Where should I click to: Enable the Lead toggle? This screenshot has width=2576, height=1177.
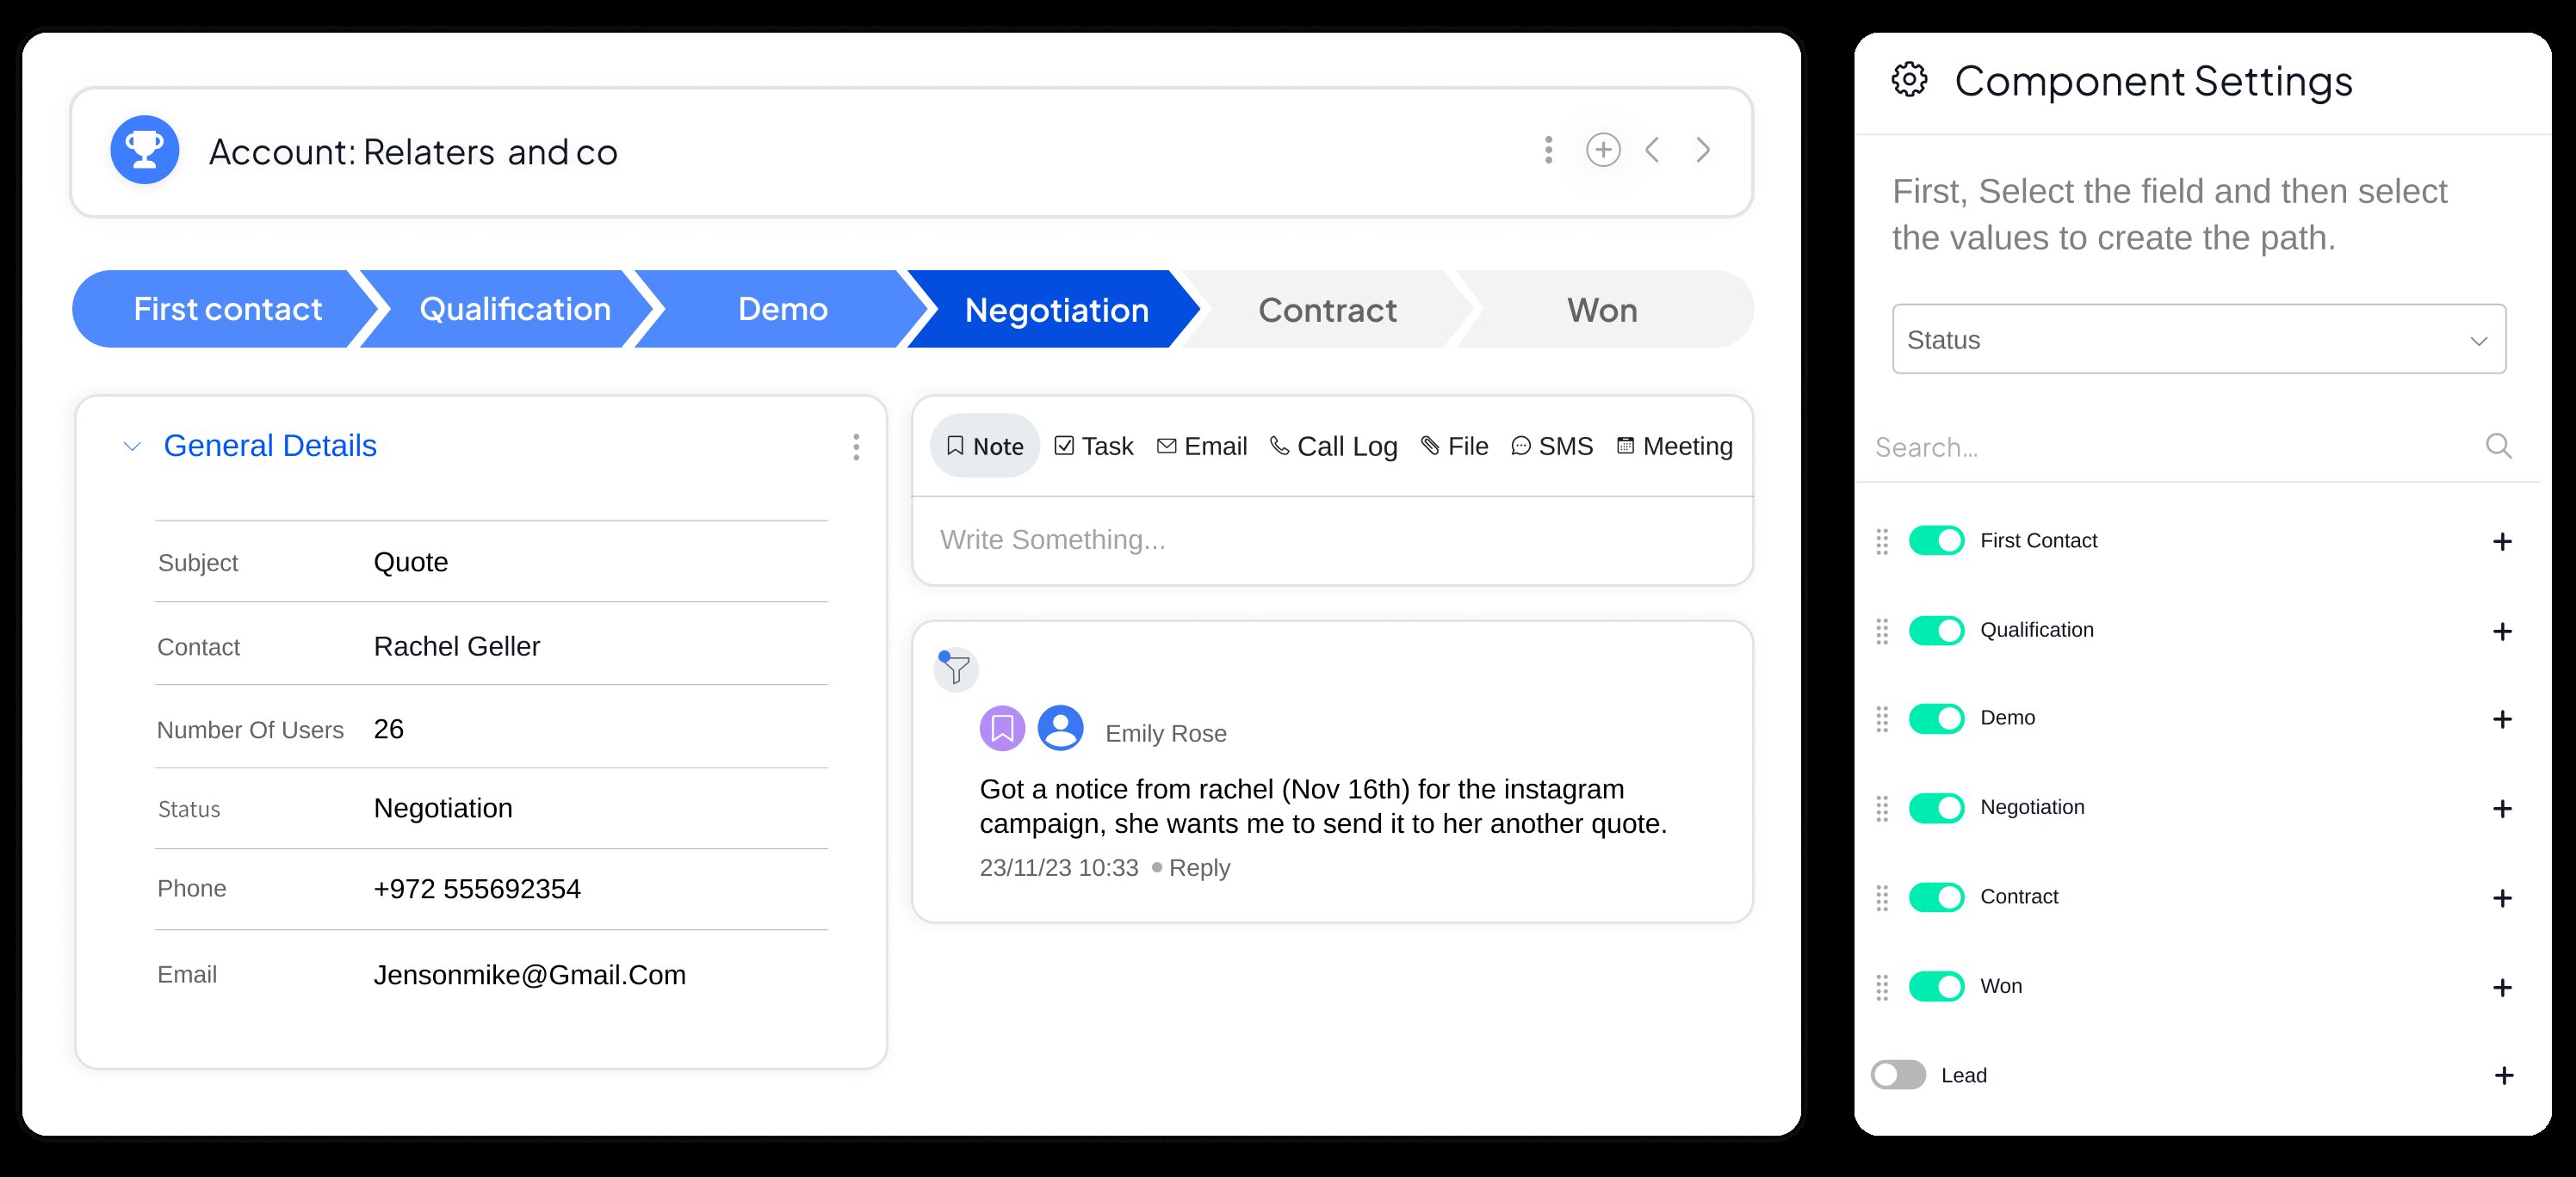pos(1898,1075)
